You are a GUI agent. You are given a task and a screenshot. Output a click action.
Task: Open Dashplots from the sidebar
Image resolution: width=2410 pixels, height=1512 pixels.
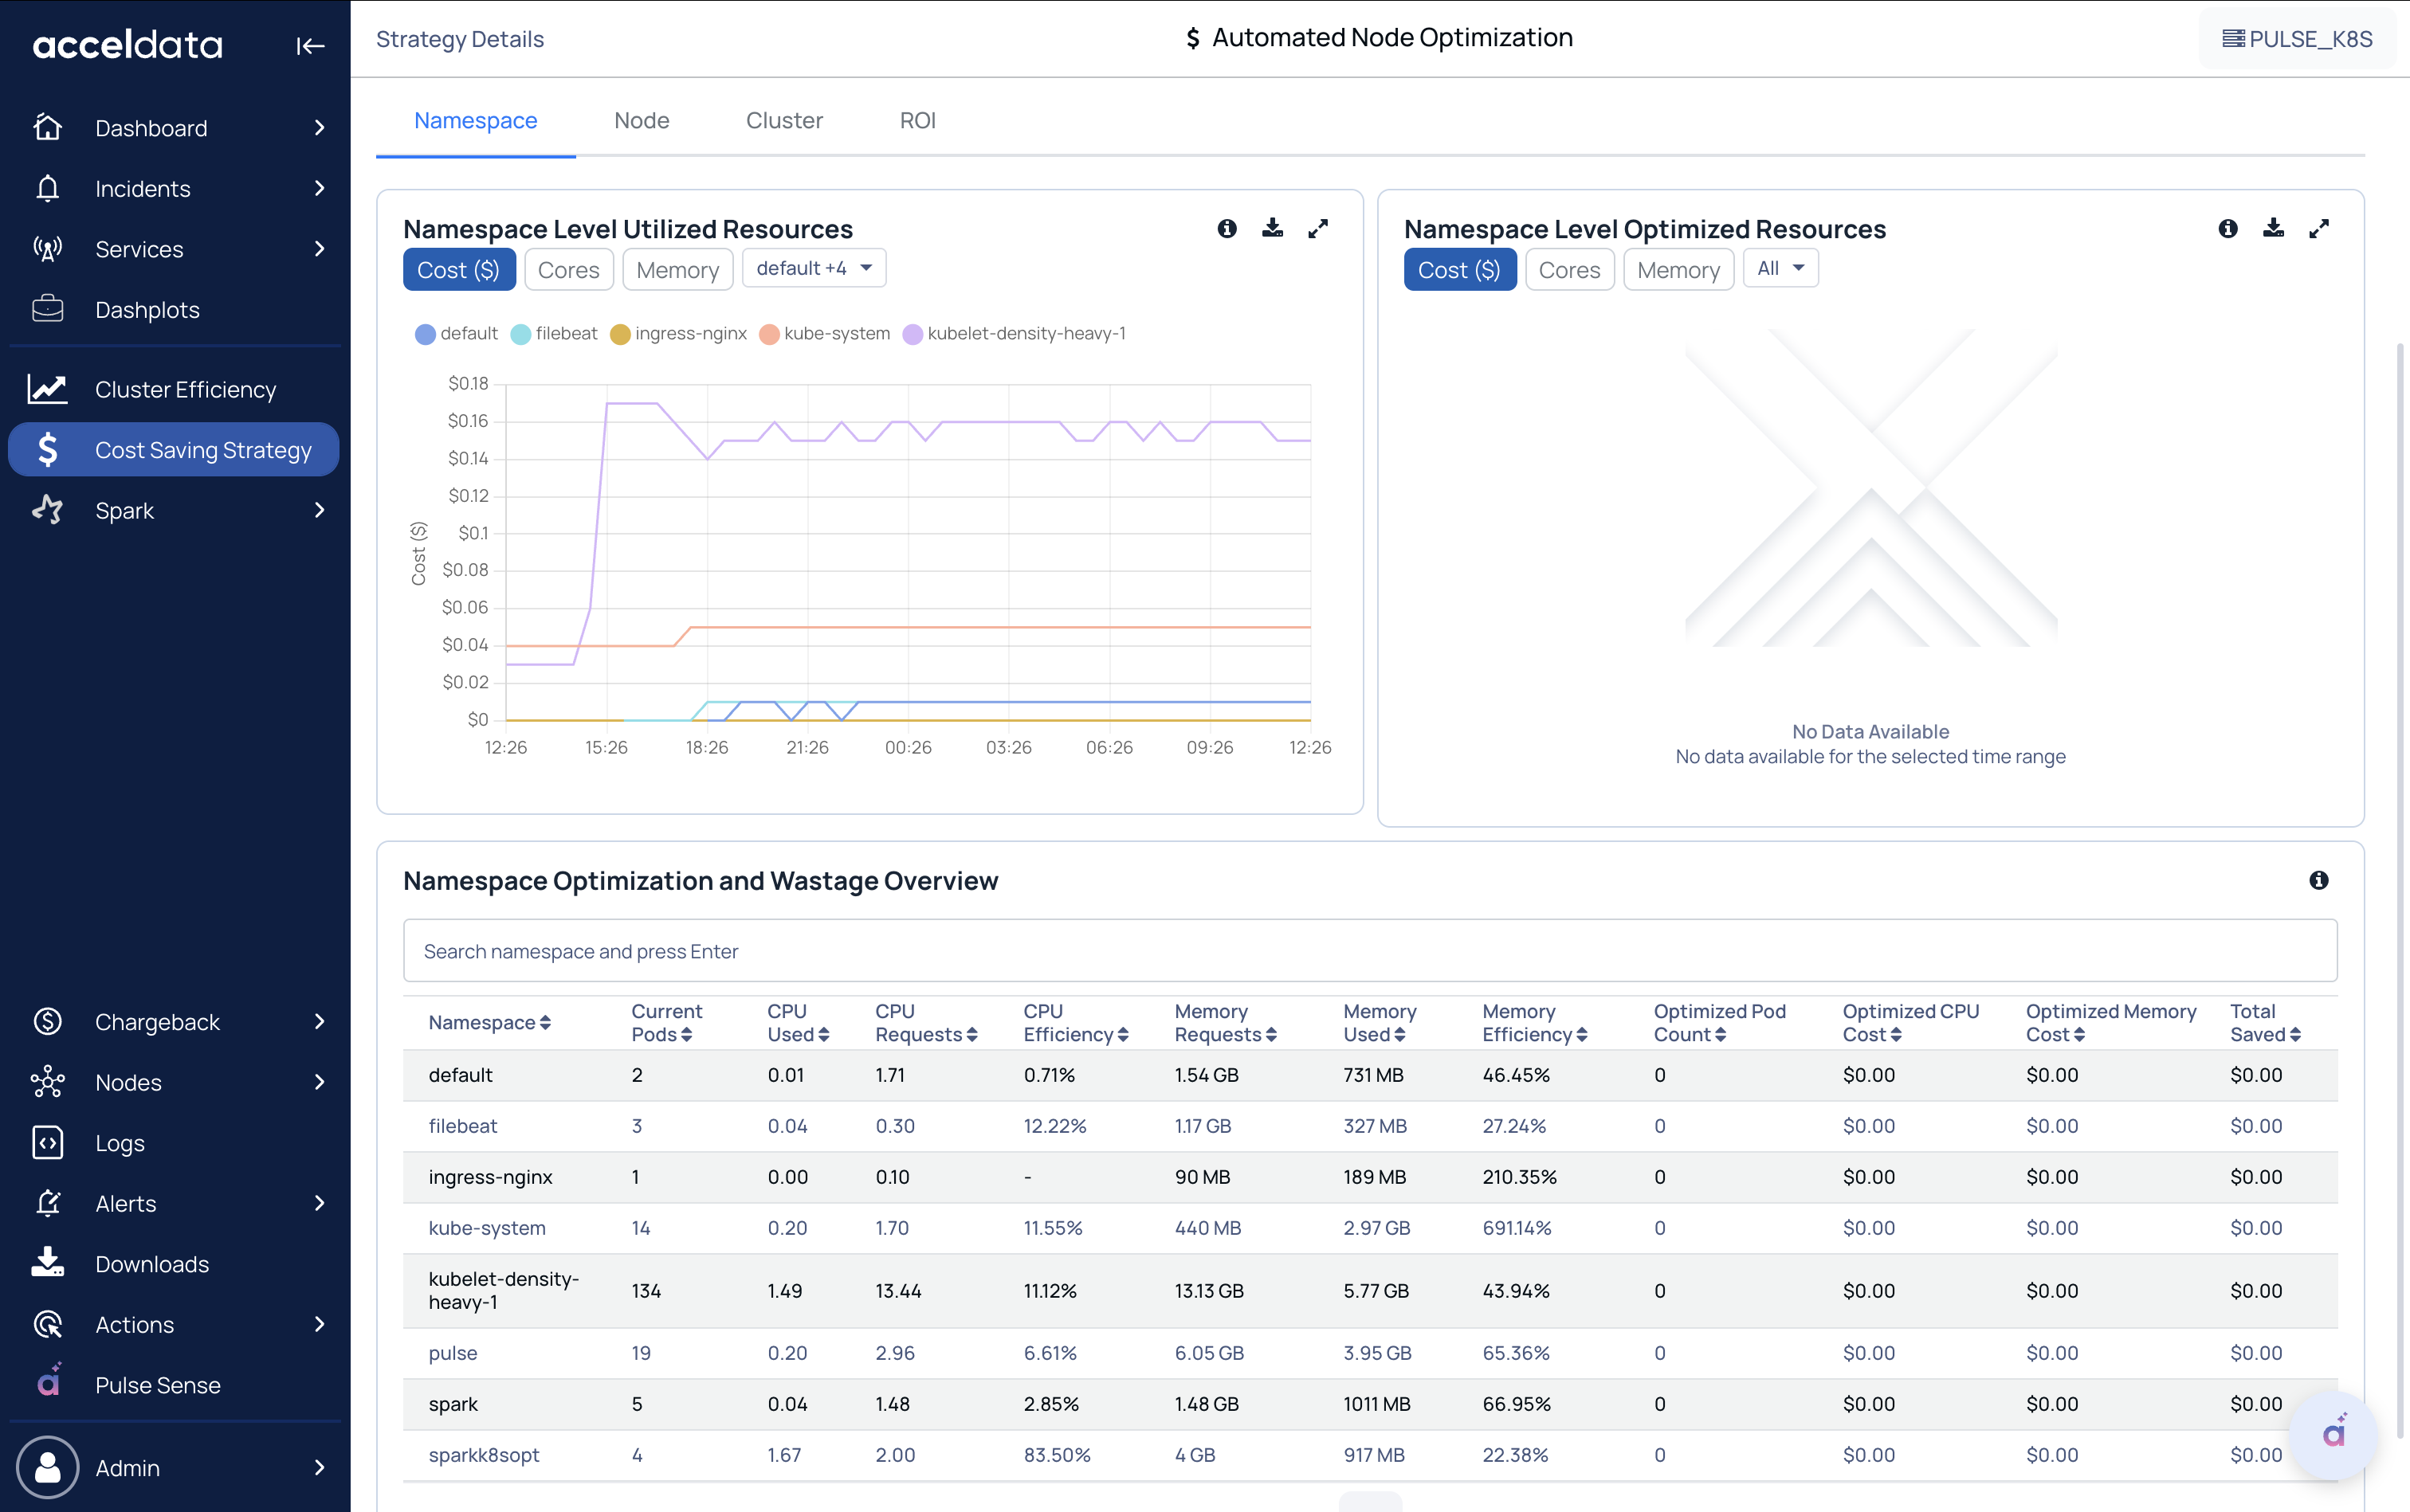174,309
